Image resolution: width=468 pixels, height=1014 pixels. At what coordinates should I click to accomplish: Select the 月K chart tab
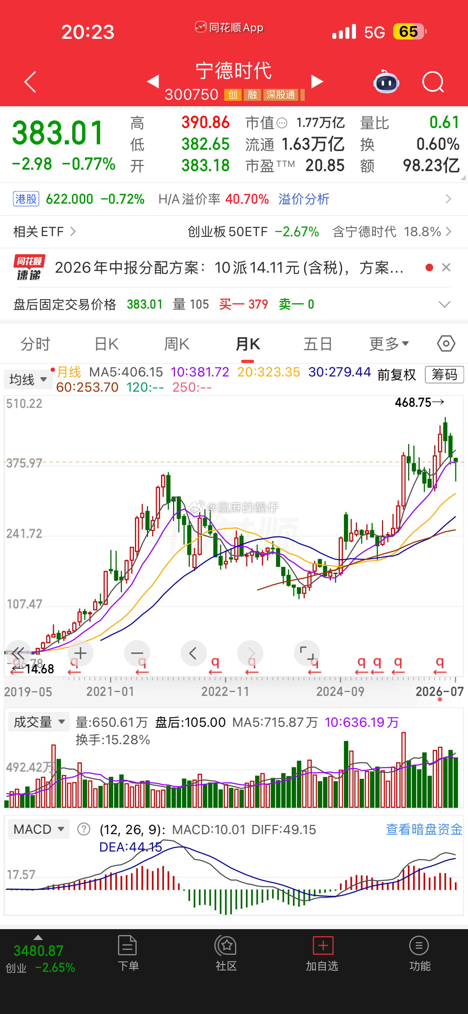247,344
